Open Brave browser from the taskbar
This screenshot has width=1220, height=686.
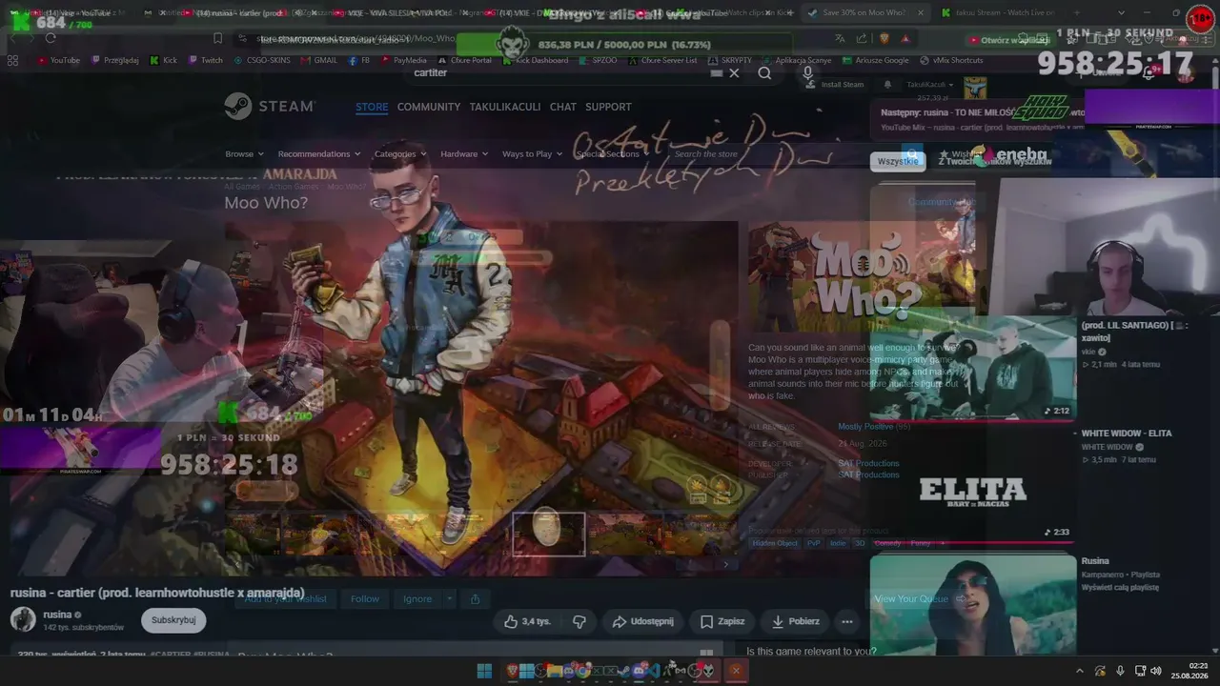512,671
